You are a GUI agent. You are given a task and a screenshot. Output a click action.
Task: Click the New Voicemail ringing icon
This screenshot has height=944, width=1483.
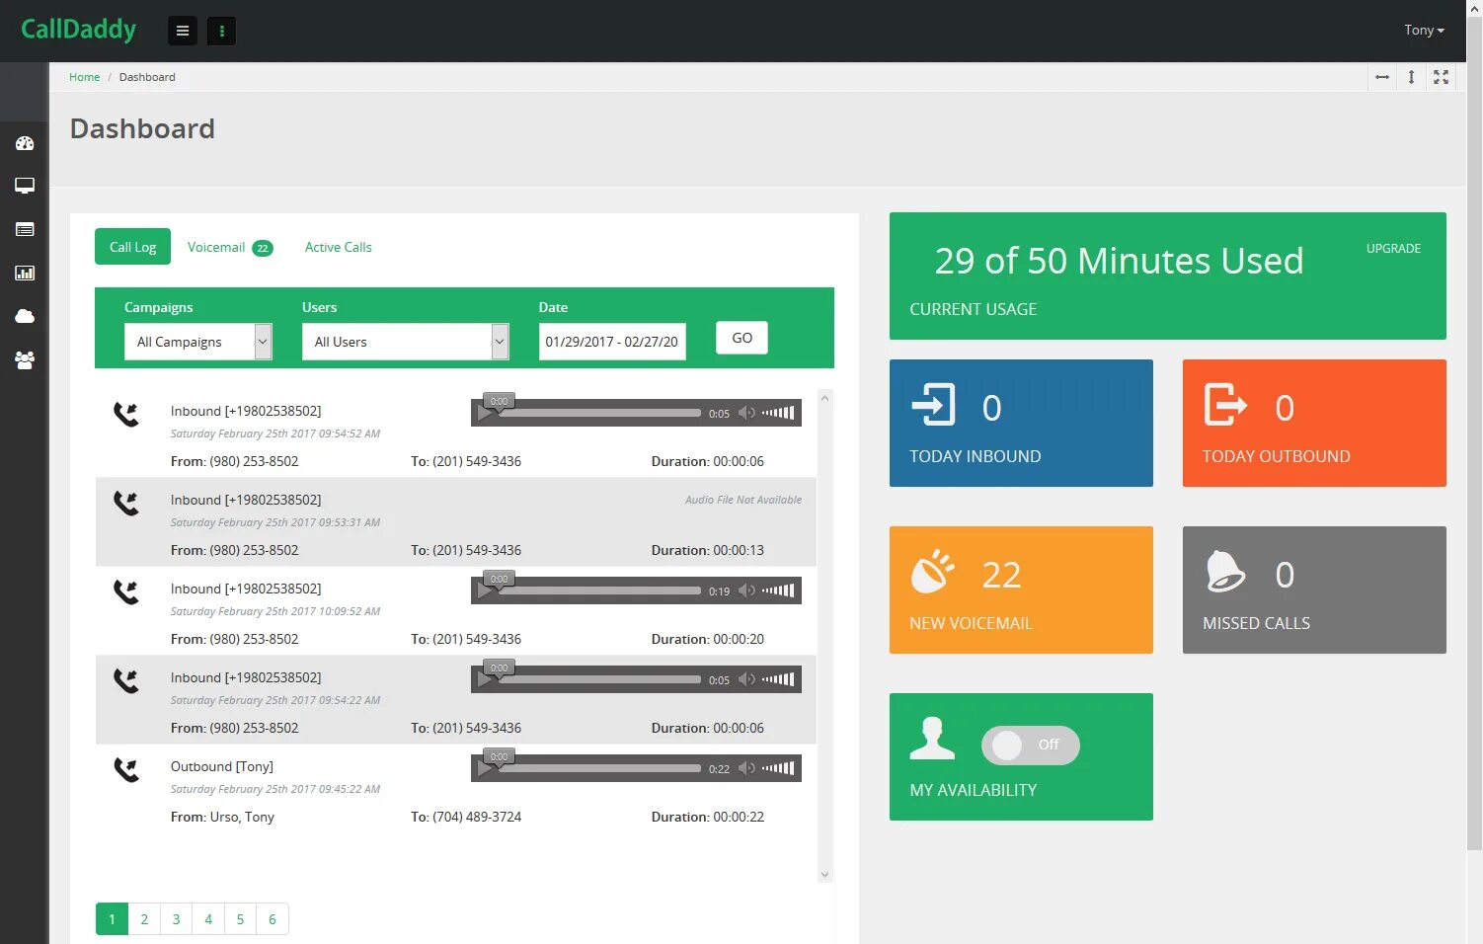click(x=932, y=571)
